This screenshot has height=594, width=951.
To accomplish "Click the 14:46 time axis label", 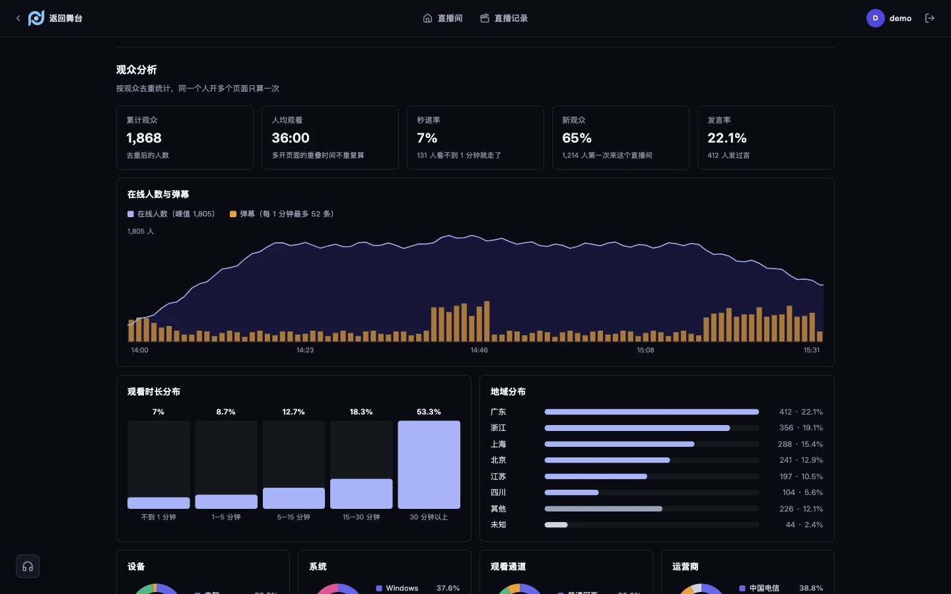I will click(x=479, y=350).
